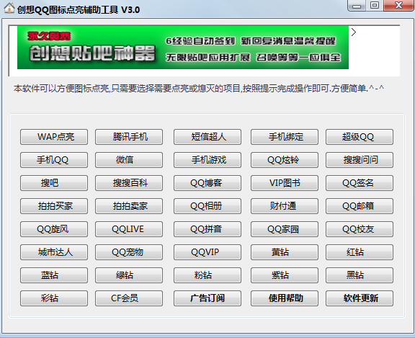Image resolution: width=415 pixels, height=338 pixels.
Task: Select the QQ校友 button
Action: [x=360, y=229]
